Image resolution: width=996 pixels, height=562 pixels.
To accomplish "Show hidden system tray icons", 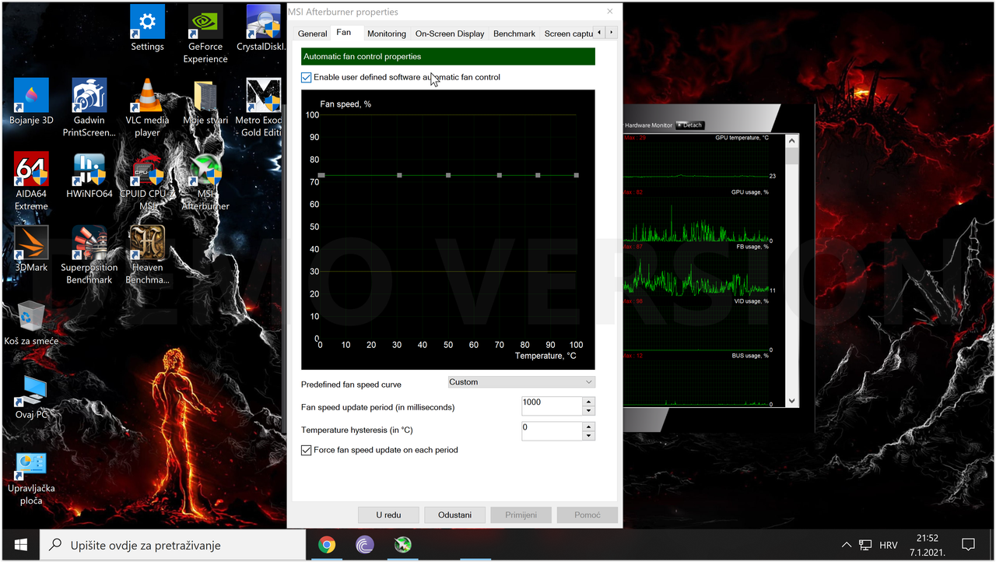I will pyautogui.click(x=847, y=545).
